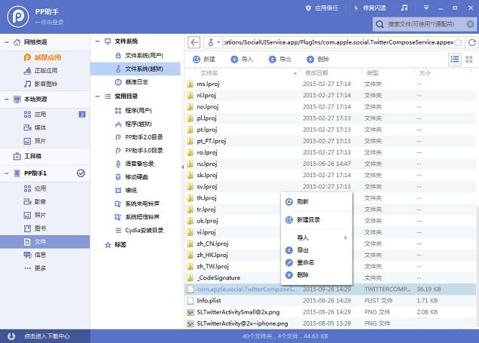Image resolution: width=479 pixels, height=343 pixels.
Task: Collapse the 本地资源 section
Action: pos(7,100)
